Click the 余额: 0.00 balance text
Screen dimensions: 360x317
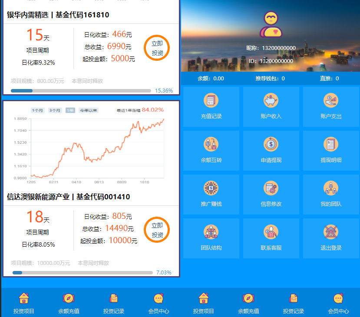[x=211, y=79]
